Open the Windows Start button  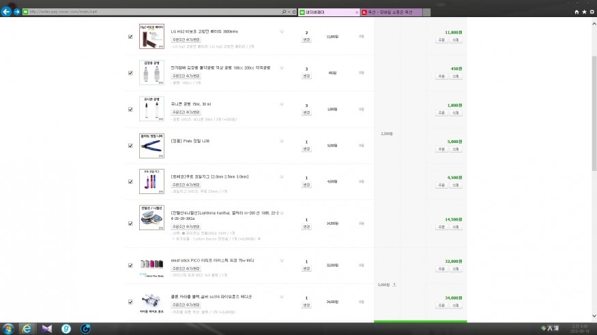(x=8, y=329)
